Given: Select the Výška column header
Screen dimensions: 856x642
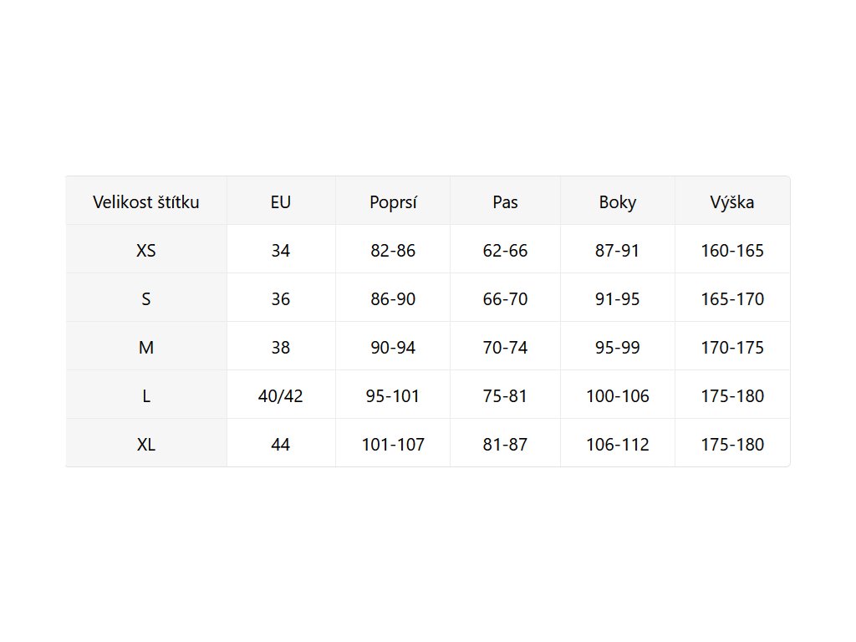Looking at the screenshot, I should (x=732, y=201).
